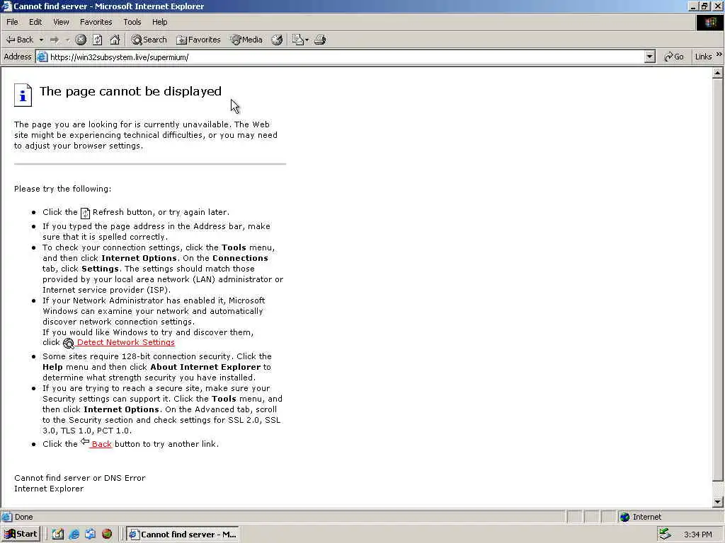Click the Show Desktop quick launch icon
The width and height of the screenshot is (725, 543).
click(58, 535)
